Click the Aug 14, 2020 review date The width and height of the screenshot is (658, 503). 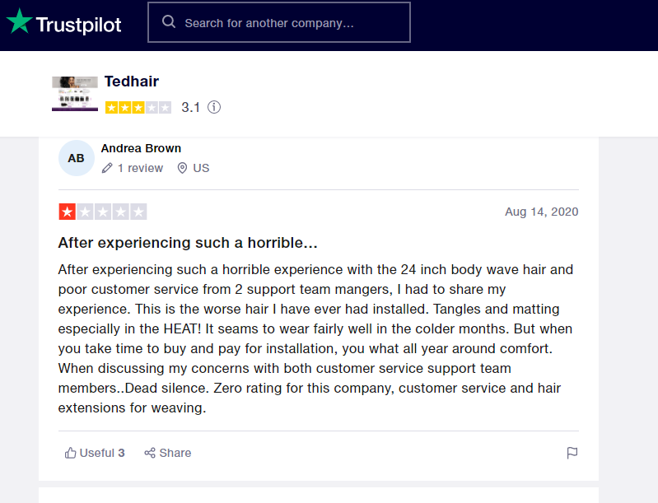pos(541,212)
